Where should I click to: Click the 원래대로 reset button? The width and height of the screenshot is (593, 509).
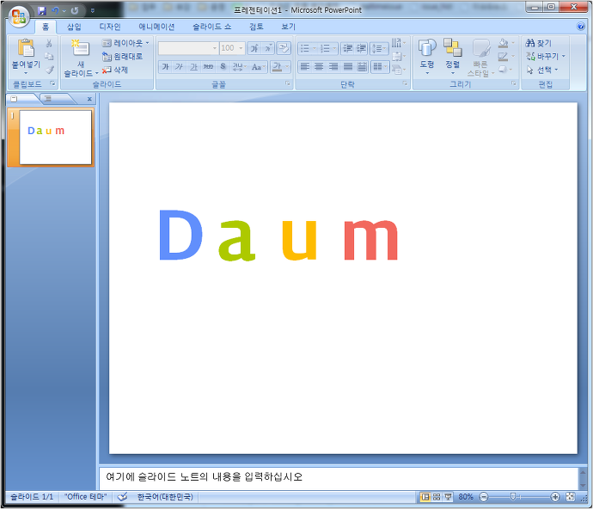point(123,57)
